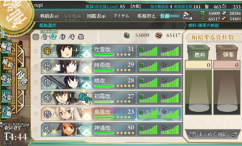Toggle the select-all fleet checkbox

(36, 37)
